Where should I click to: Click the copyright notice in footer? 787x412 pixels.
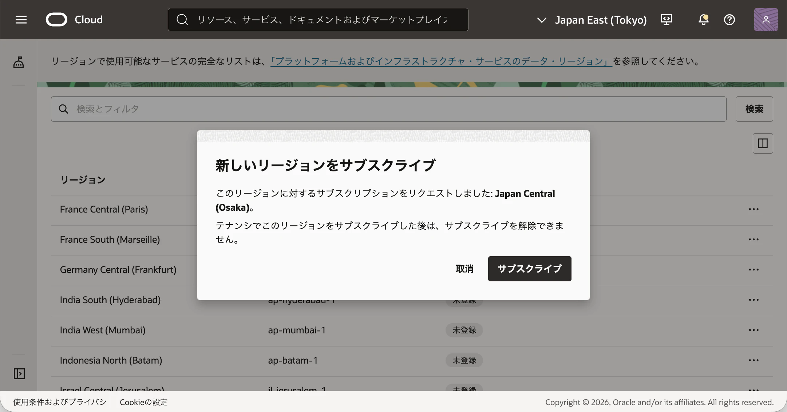[659, 402]
